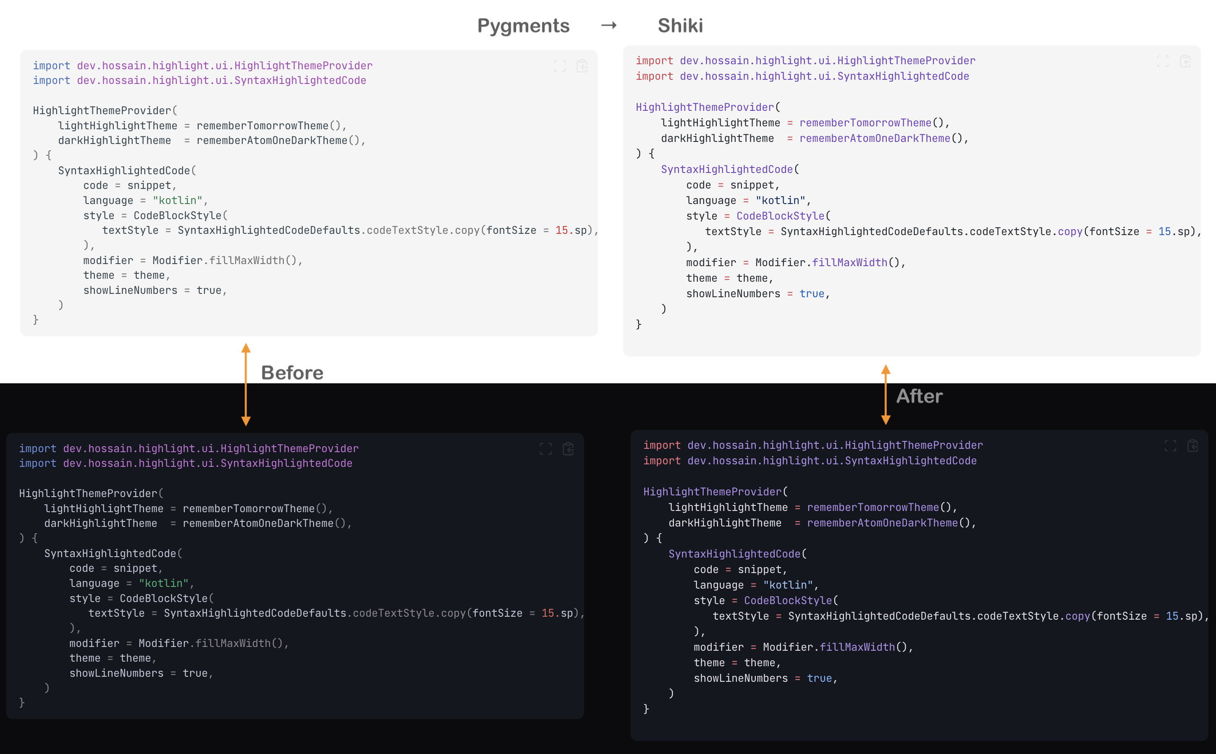This screenshot has height=754, width=1216.
Task: Click first blue import keyword, light Pygments block
Action: click(51, 66)
